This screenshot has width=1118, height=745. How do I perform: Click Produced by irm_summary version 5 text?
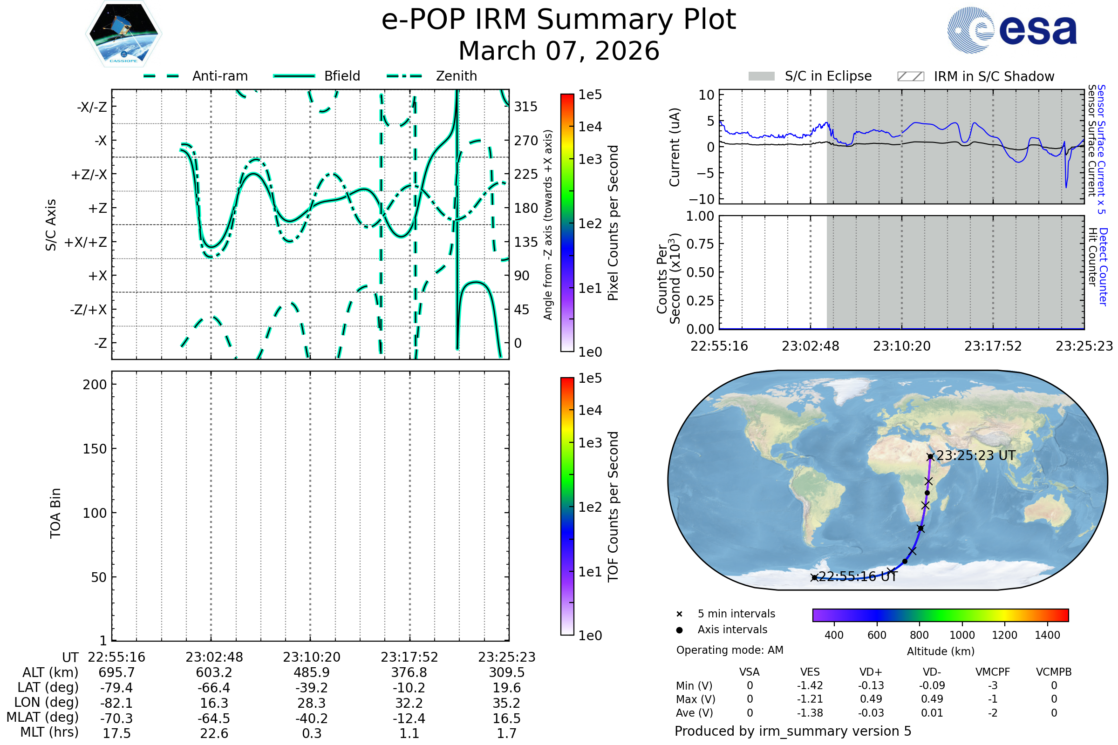pos(793,731)
